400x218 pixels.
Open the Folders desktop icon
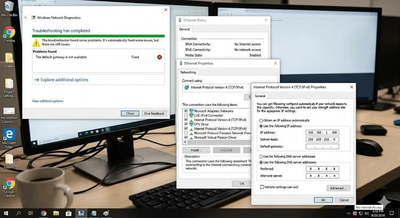pos(9,60)
